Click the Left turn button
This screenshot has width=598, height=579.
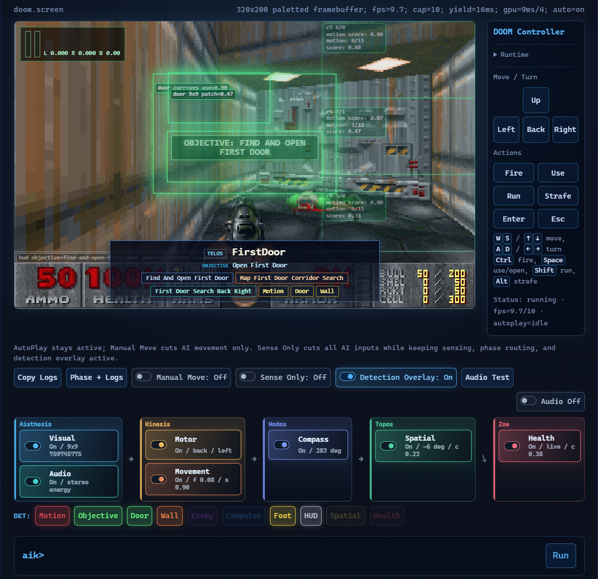[506, 130]
